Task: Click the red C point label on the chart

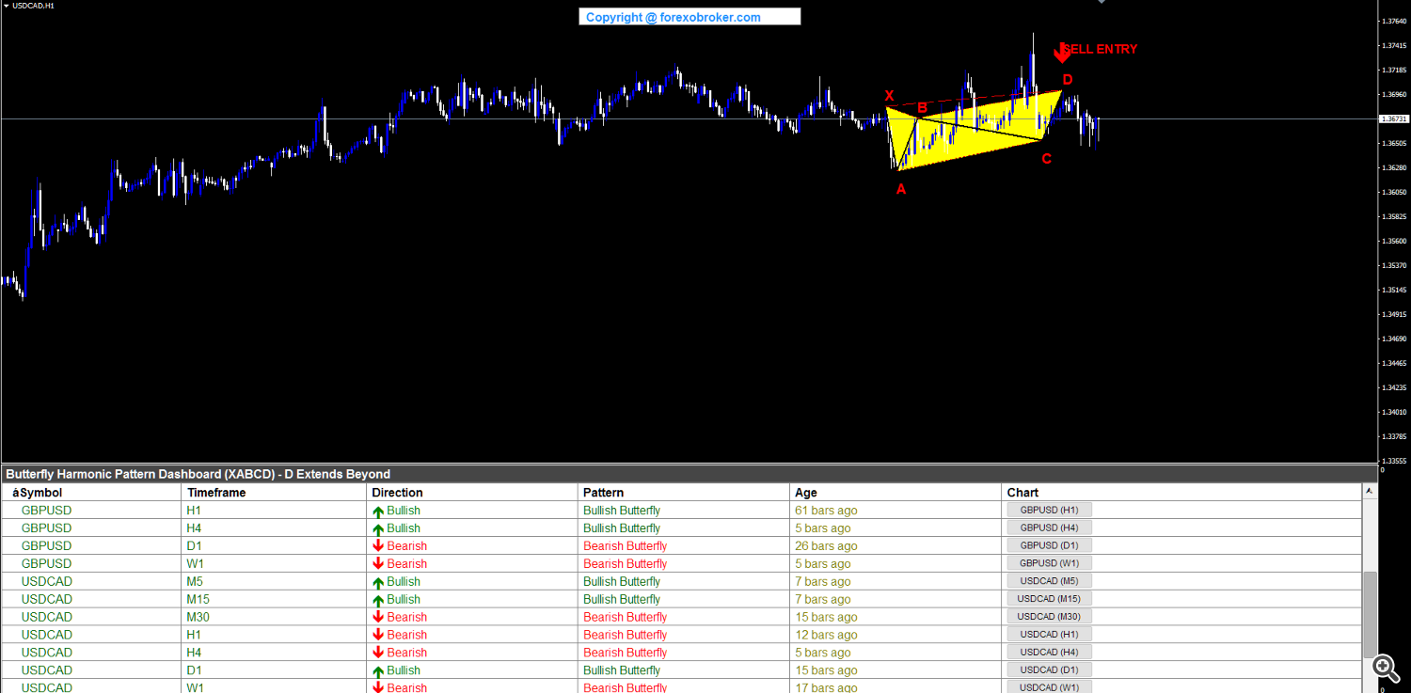Action: (x=1046, y=159)
